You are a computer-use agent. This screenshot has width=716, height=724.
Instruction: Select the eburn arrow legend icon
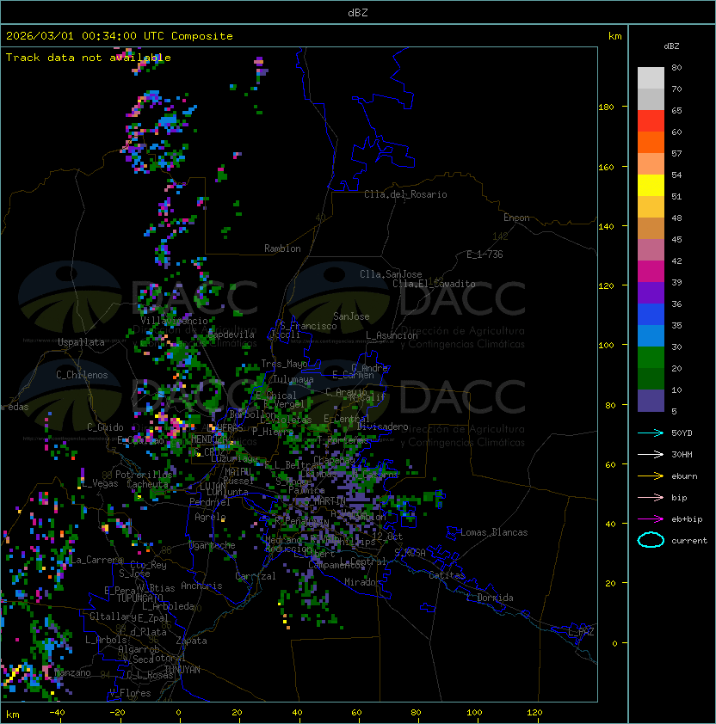(651, 476)
